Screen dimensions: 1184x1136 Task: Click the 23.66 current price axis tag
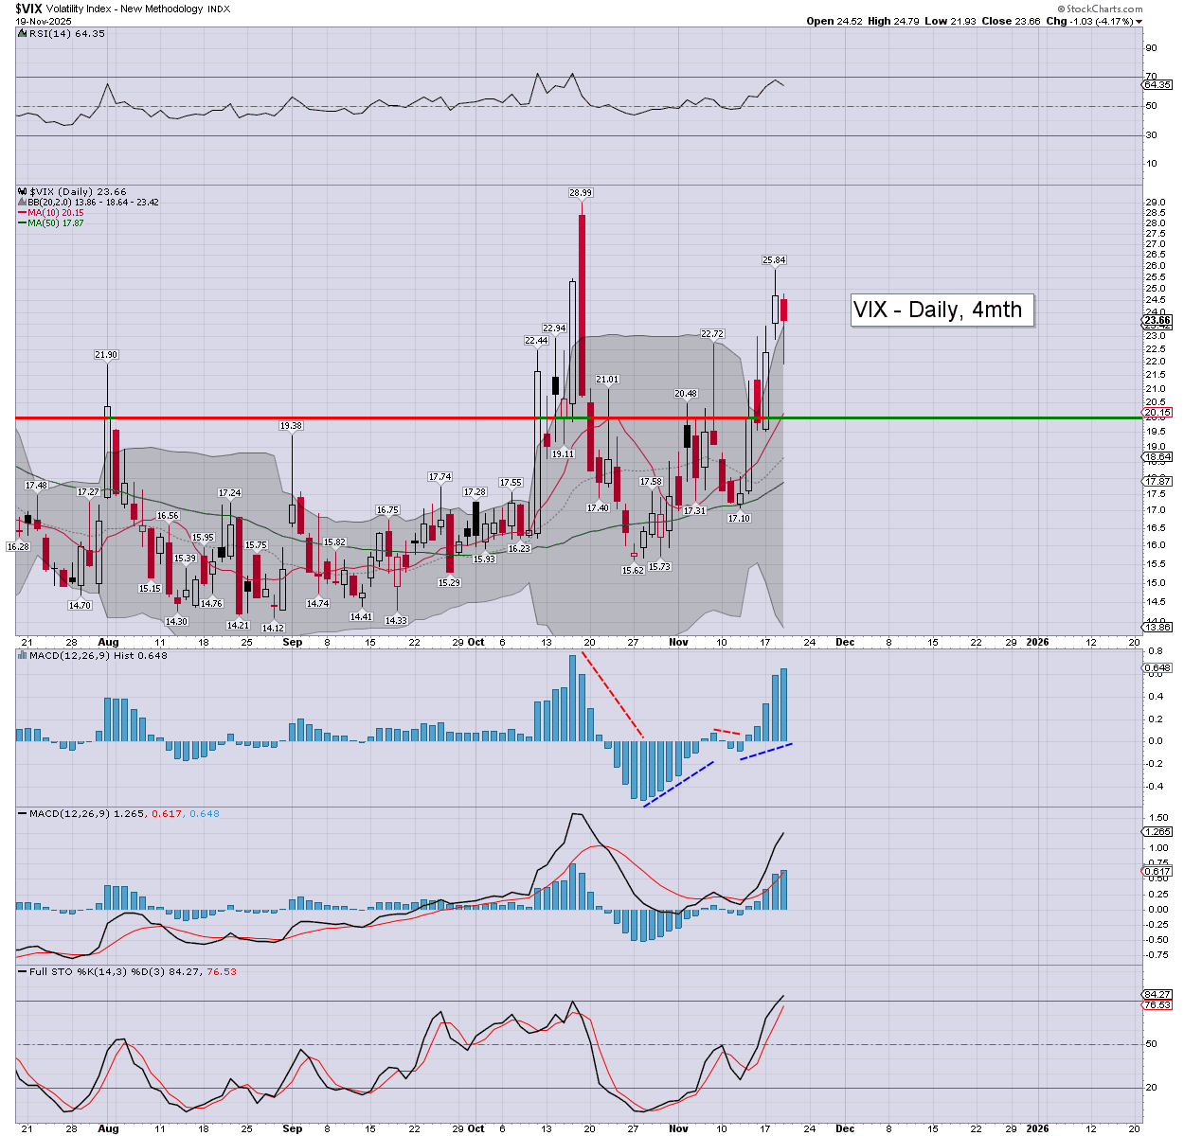(1157, 320)
